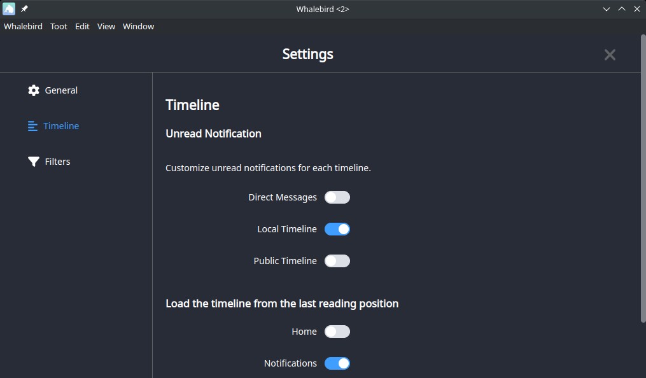
Task: Click the Filters funnel icon
Action: click(x=33, y=162)
